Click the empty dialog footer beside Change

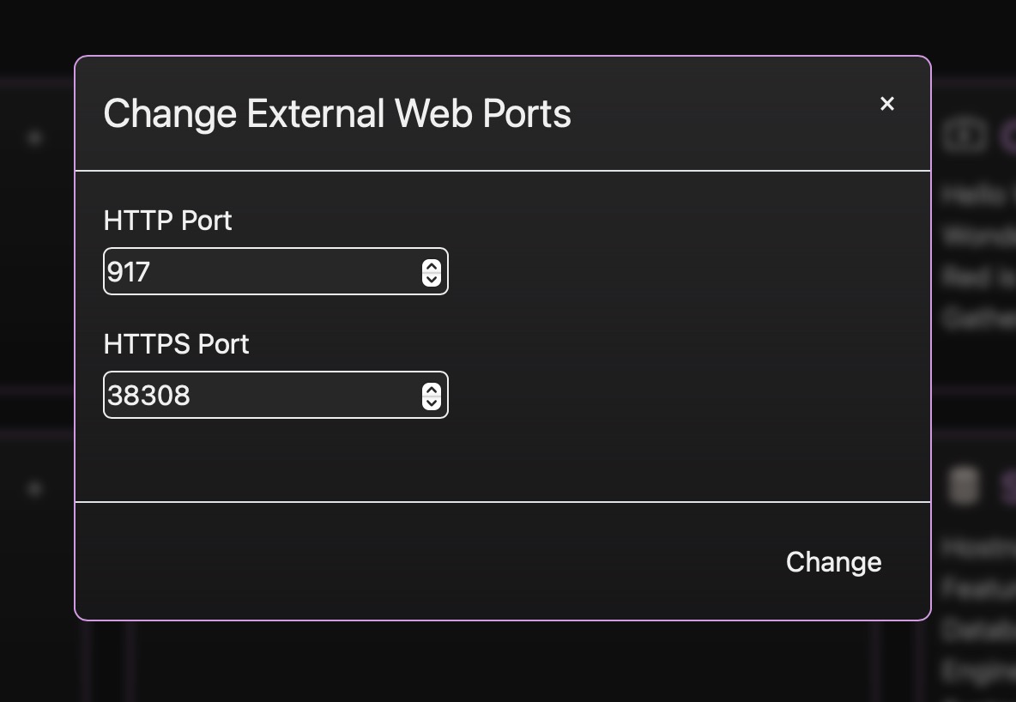tap(429, 561)
